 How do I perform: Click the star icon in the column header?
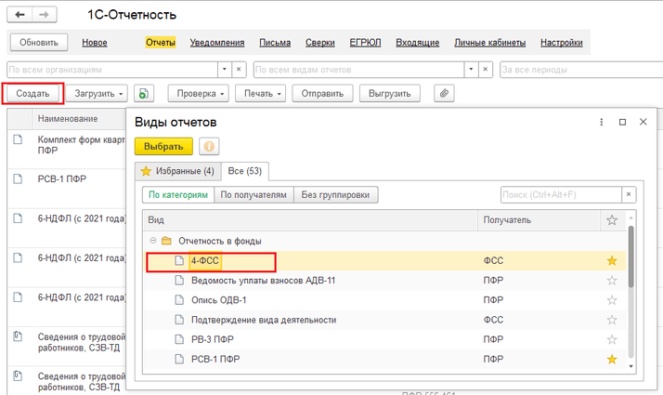coord(611,220)
